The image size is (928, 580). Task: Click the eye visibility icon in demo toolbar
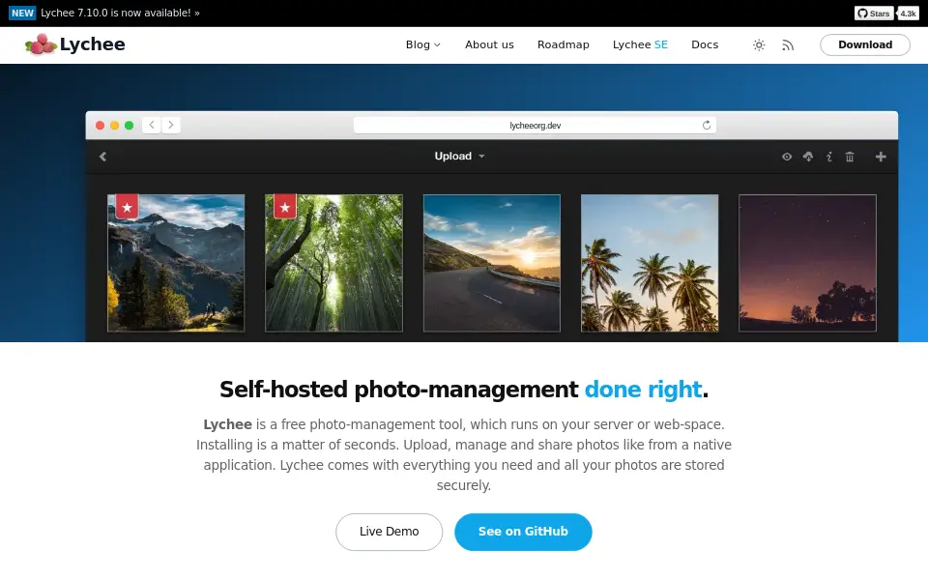pos(787,157)
